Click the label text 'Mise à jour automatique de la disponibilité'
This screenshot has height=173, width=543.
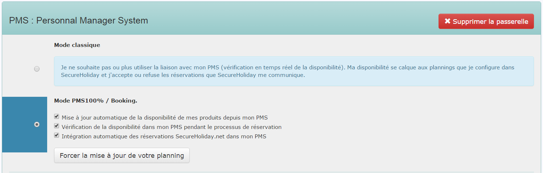(121, 118)
